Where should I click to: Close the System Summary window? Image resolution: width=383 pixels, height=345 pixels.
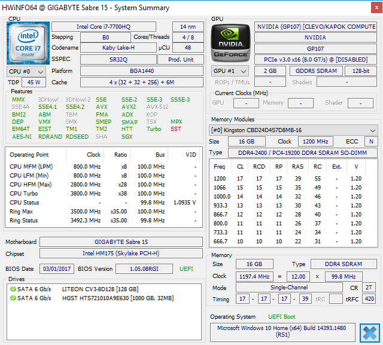tap(376, 8)
